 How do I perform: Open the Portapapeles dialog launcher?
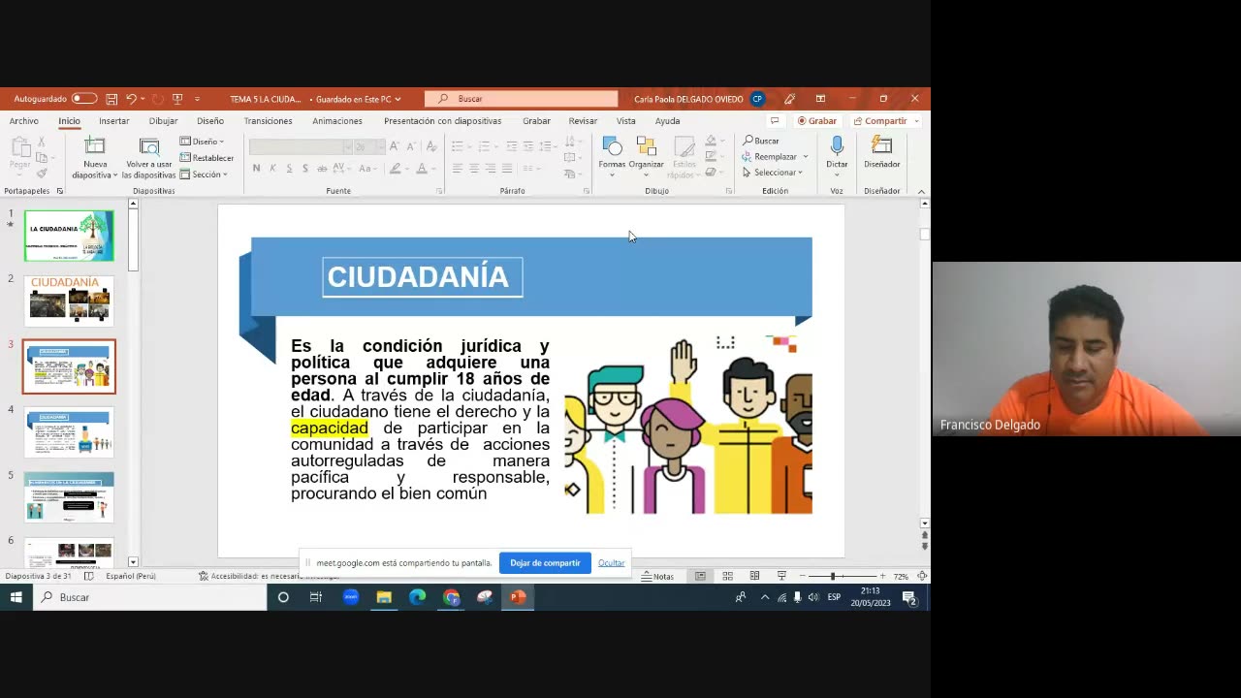(59, 191)
